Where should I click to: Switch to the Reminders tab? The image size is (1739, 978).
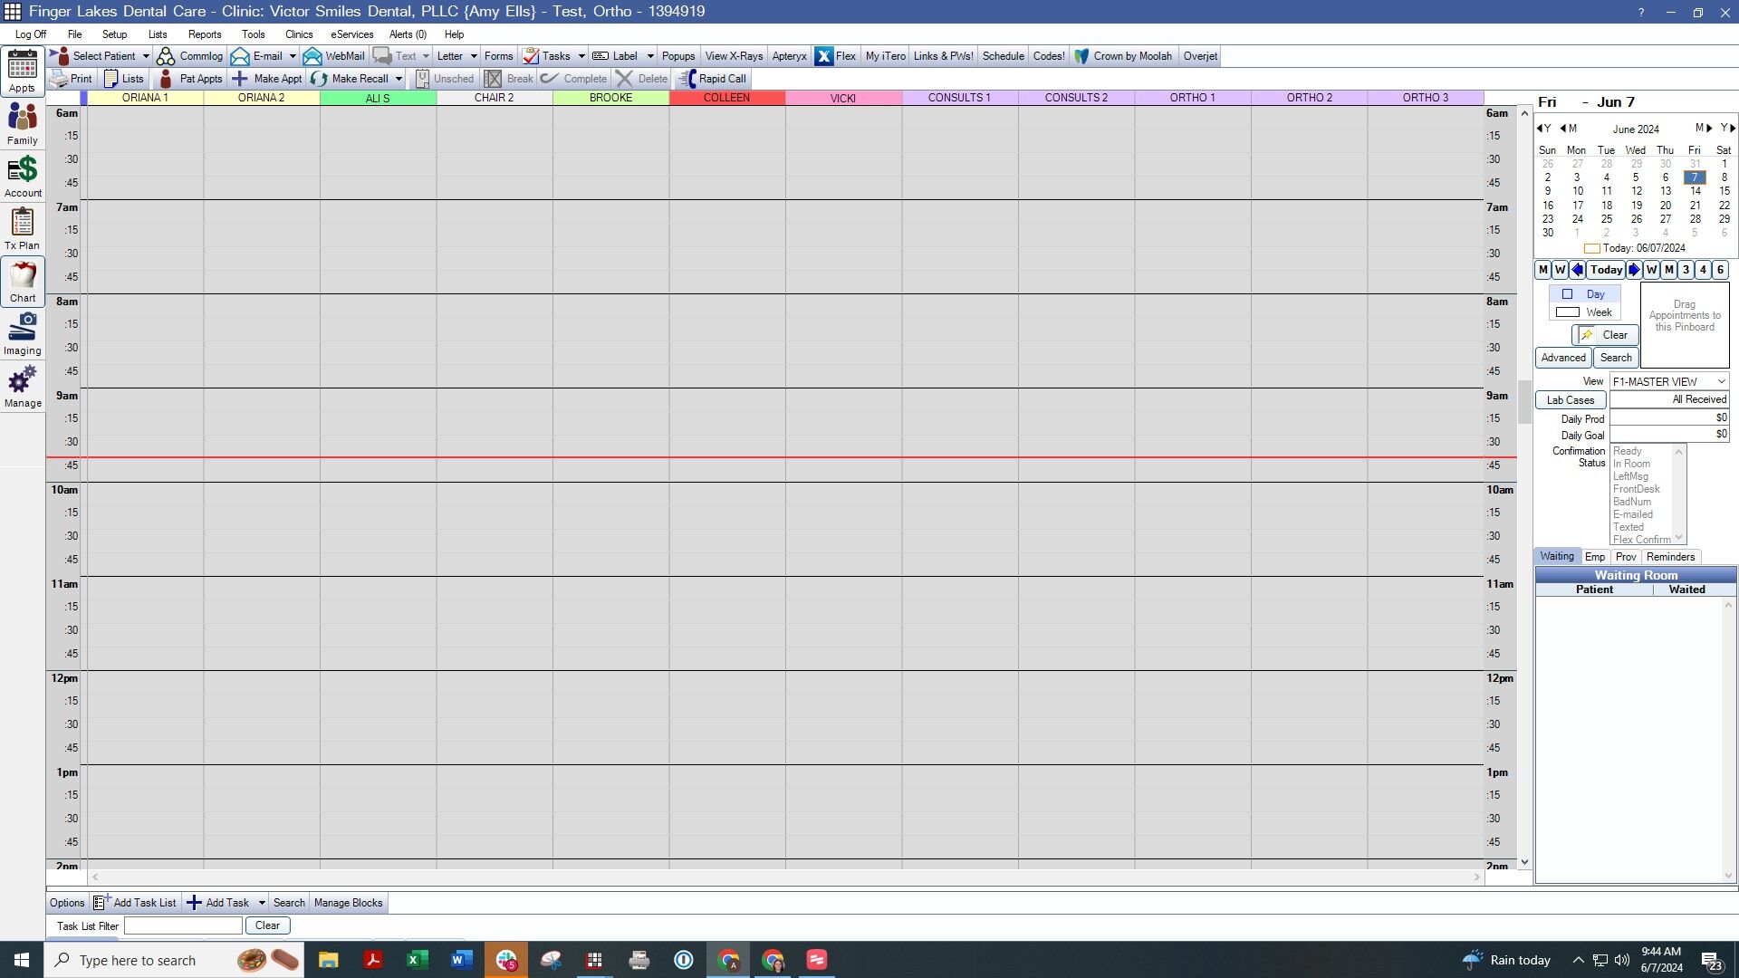[1670, 557]
